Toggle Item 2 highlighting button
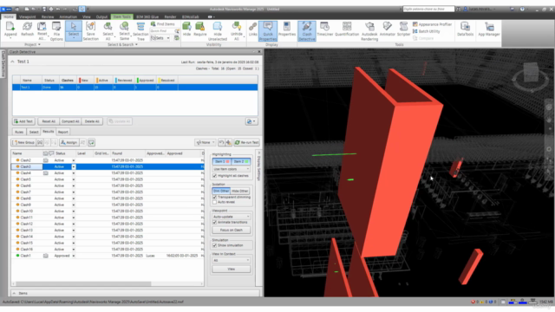Image resolution: width=555 pixels, height=312 pixels. click(241, 161)
